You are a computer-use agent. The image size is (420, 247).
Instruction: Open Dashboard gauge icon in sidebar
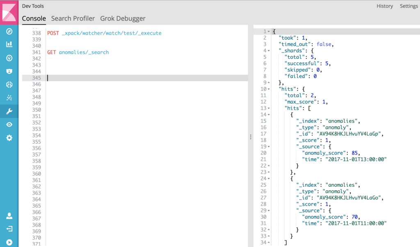click(9, 58)
